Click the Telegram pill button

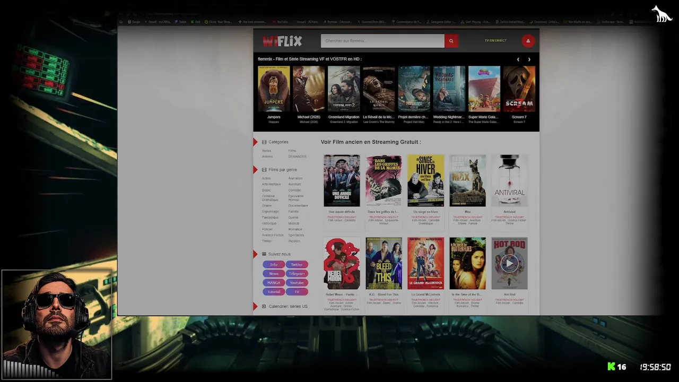297,274
